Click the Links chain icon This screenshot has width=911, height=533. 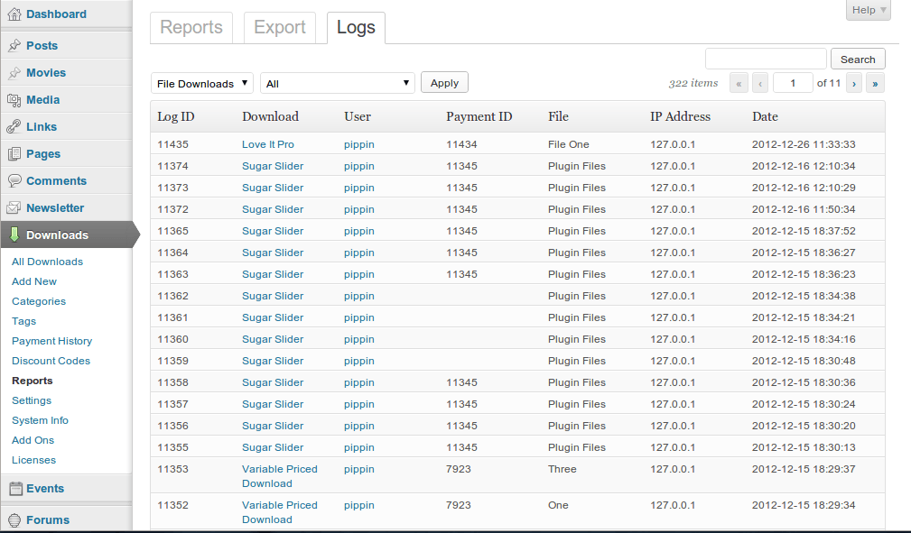[x=14, y=127]
